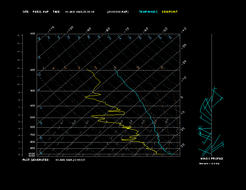The image size is (246, 190).
Task: Click the -40 isotherm label at corner
Action: (184, 30)
